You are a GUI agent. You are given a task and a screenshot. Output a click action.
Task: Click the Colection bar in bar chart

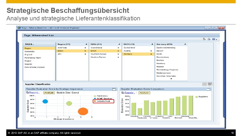tap(134, 109)
